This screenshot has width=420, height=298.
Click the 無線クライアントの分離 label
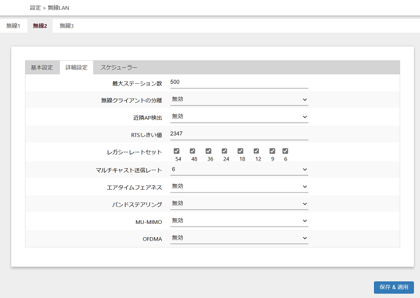tap(131, 100)
